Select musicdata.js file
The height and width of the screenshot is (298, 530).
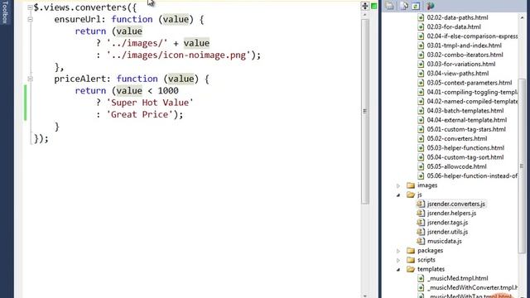(x=445, y=241)
